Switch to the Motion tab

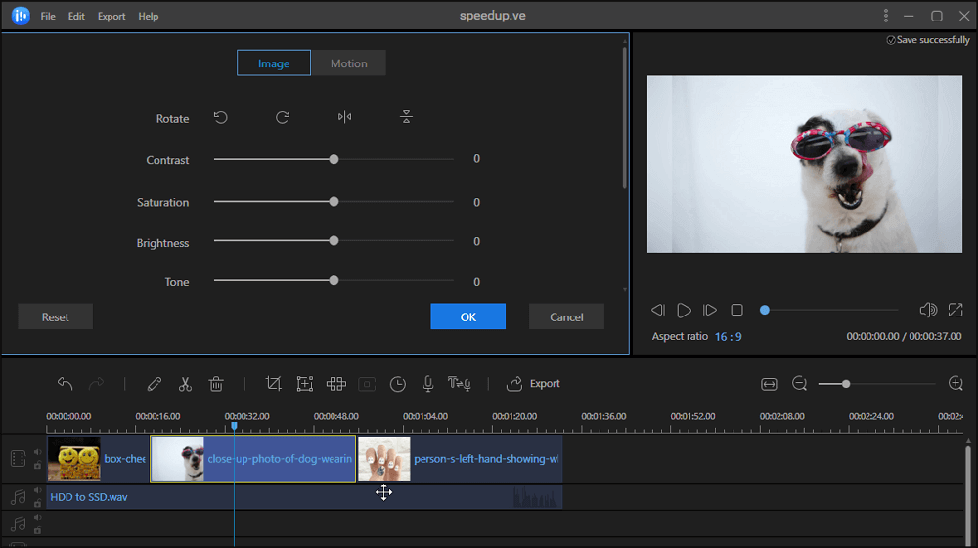[348, 63]
